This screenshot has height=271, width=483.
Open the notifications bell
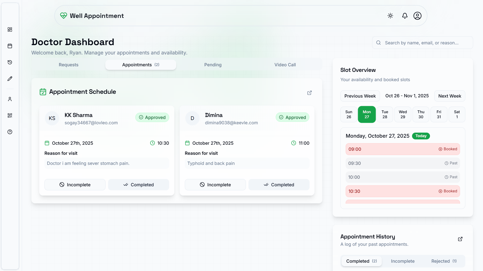(x=405, y=16)
